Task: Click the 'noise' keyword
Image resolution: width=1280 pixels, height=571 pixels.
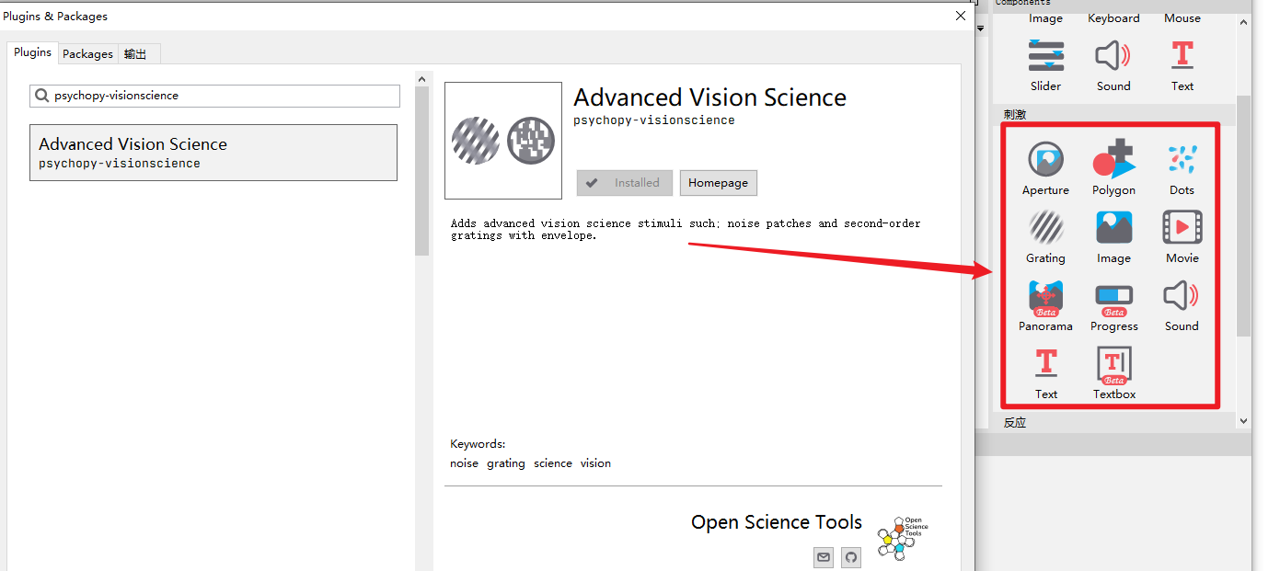Action: pos(464,463)
